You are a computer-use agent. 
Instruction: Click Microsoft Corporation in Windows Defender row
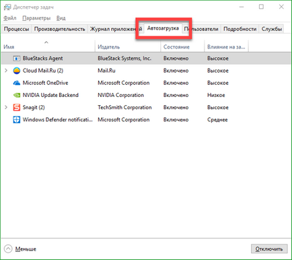click(x=124, y=120)
